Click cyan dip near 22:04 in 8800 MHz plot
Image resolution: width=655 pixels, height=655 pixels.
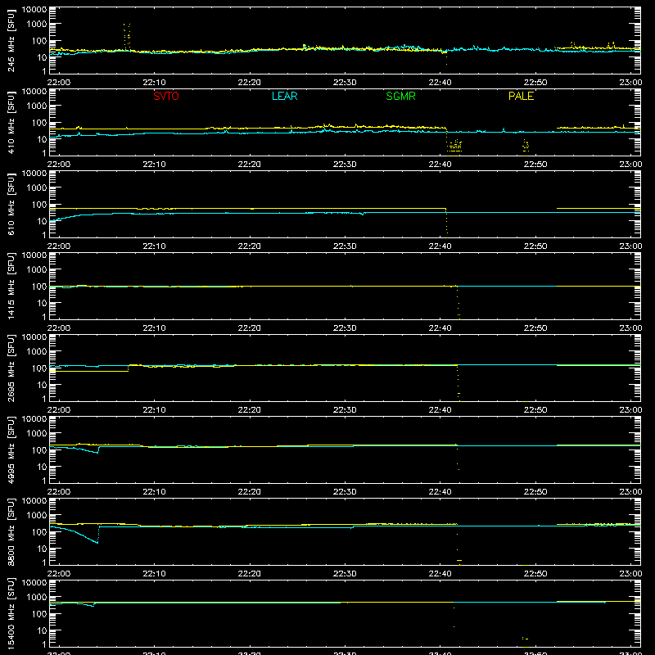[x=97, y=541]
